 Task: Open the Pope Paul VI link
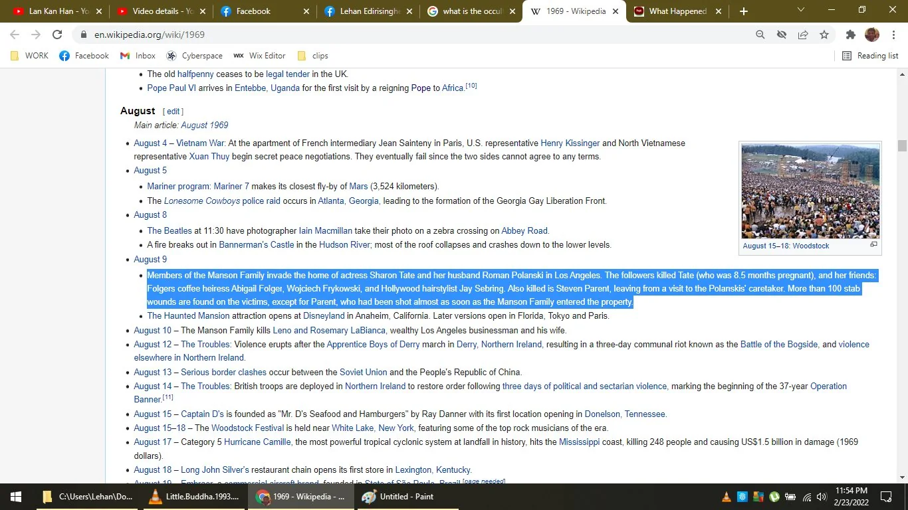click(171, 88)
